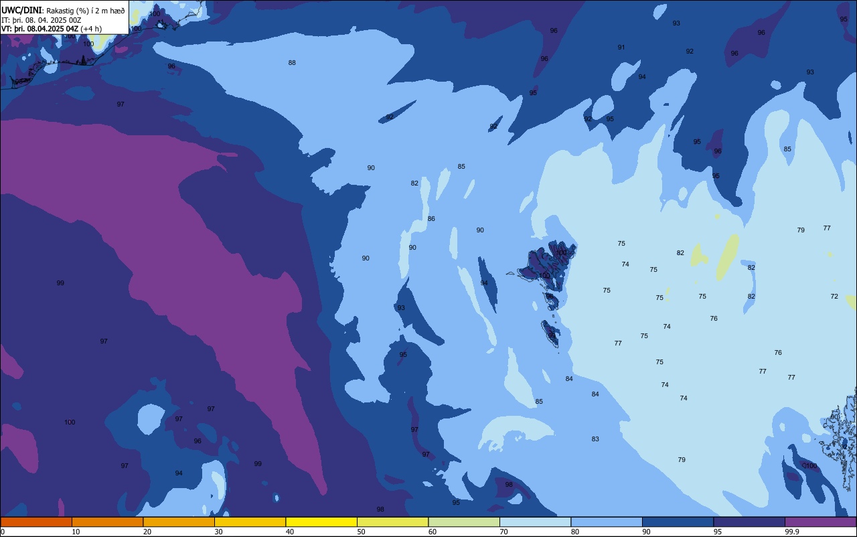
Task: Select the legend label '30'
Action: tap(218, 532)
